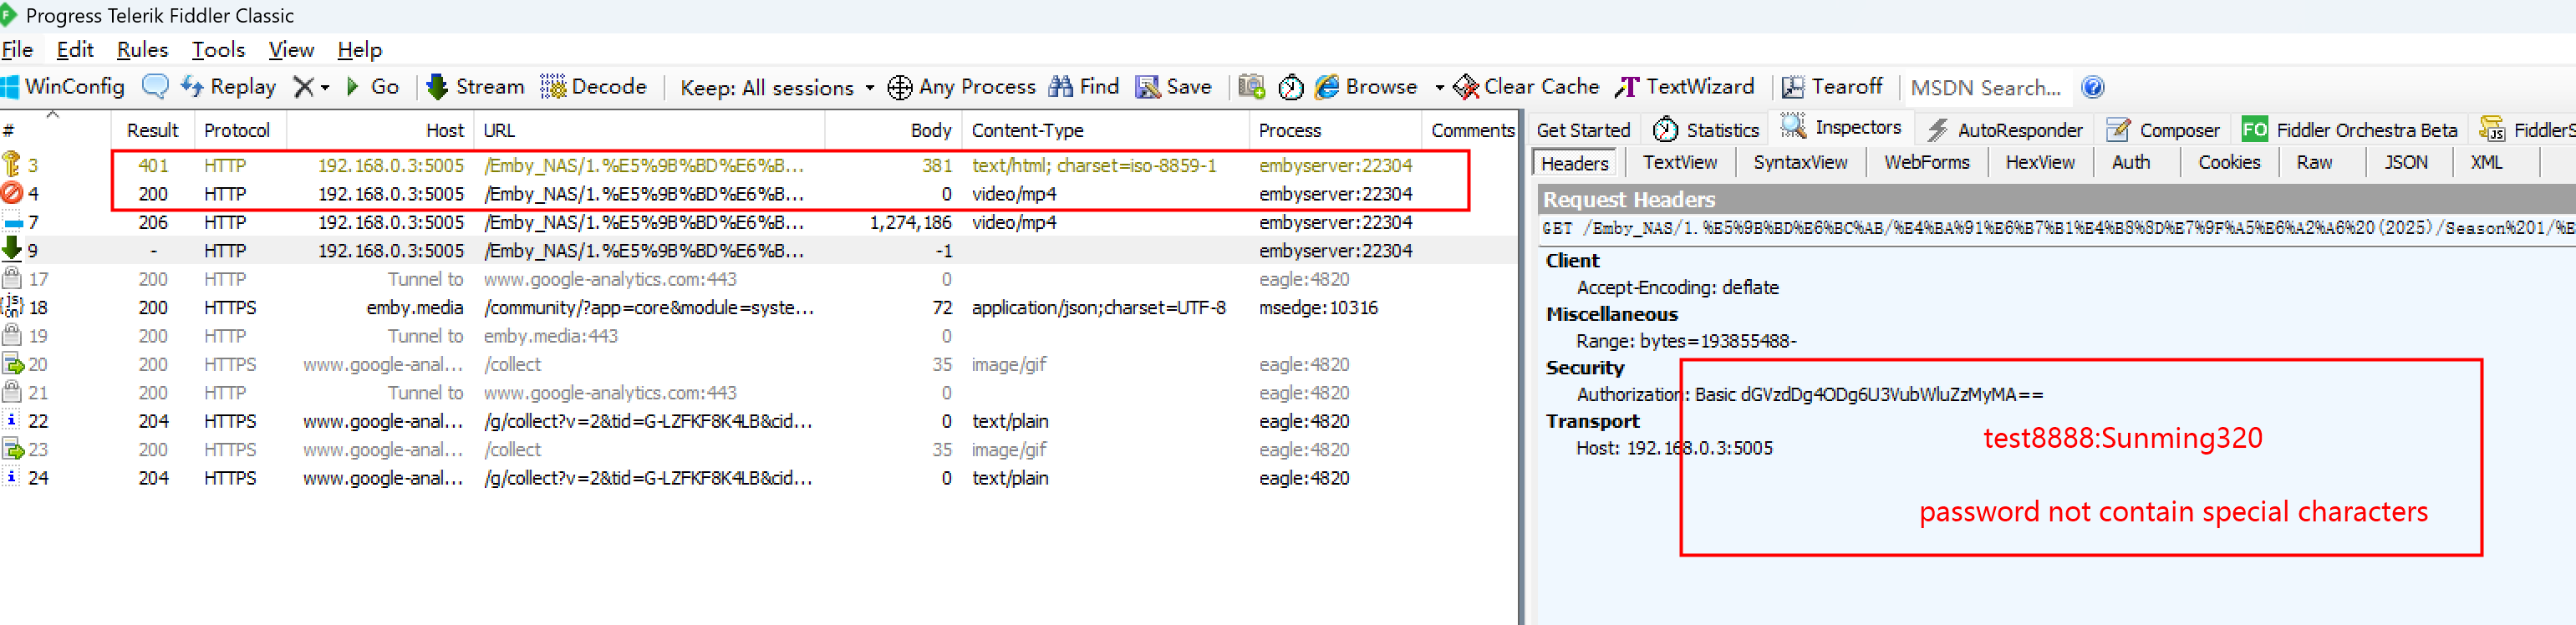The height and width of the screenshot is (625, 2576).
Task: Click the timer stopwatch icon
Action: tap(1291, 88)
